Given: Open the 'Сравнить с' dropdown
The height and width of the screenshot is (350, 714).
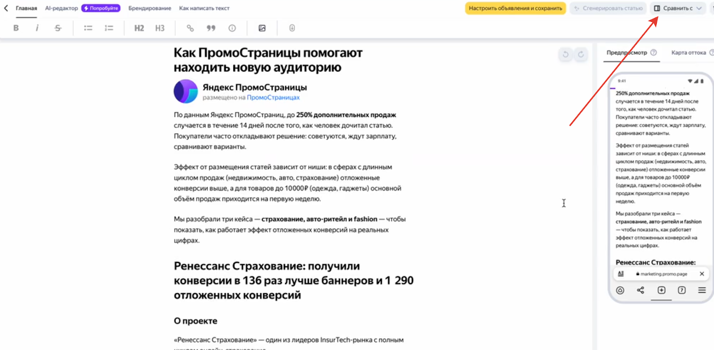Looking at the screenshot, I should [x=677, y=8].
